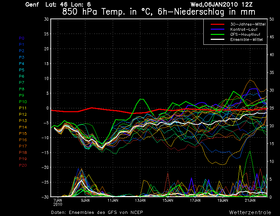Image resolution: width=280 pixels, height=216 pixels.
Task: Click the chart title '850 hPa Temp. in °C'
Action: pos(107,12)
